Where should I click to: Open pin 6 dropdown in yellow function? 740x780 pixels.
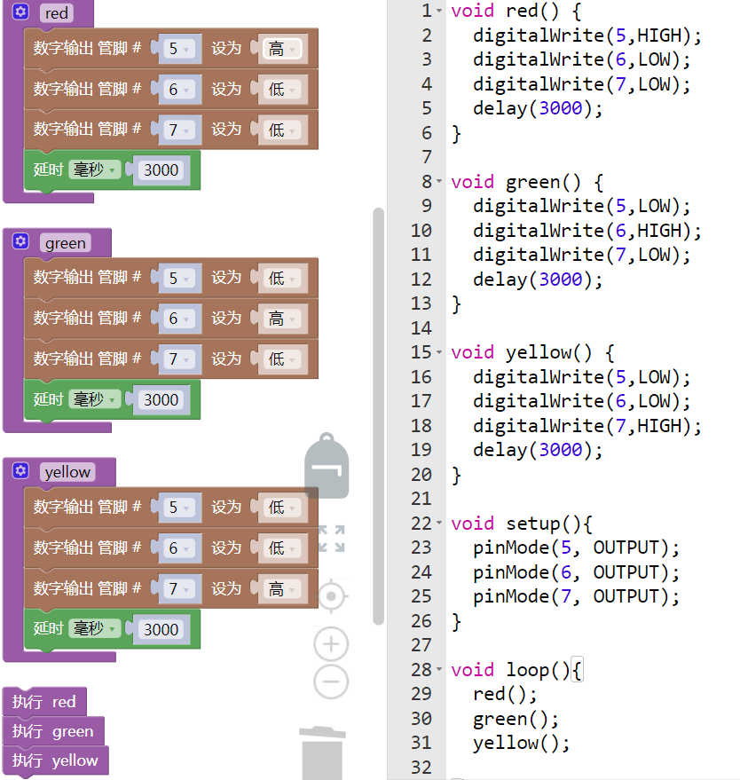tap(178, 548)
